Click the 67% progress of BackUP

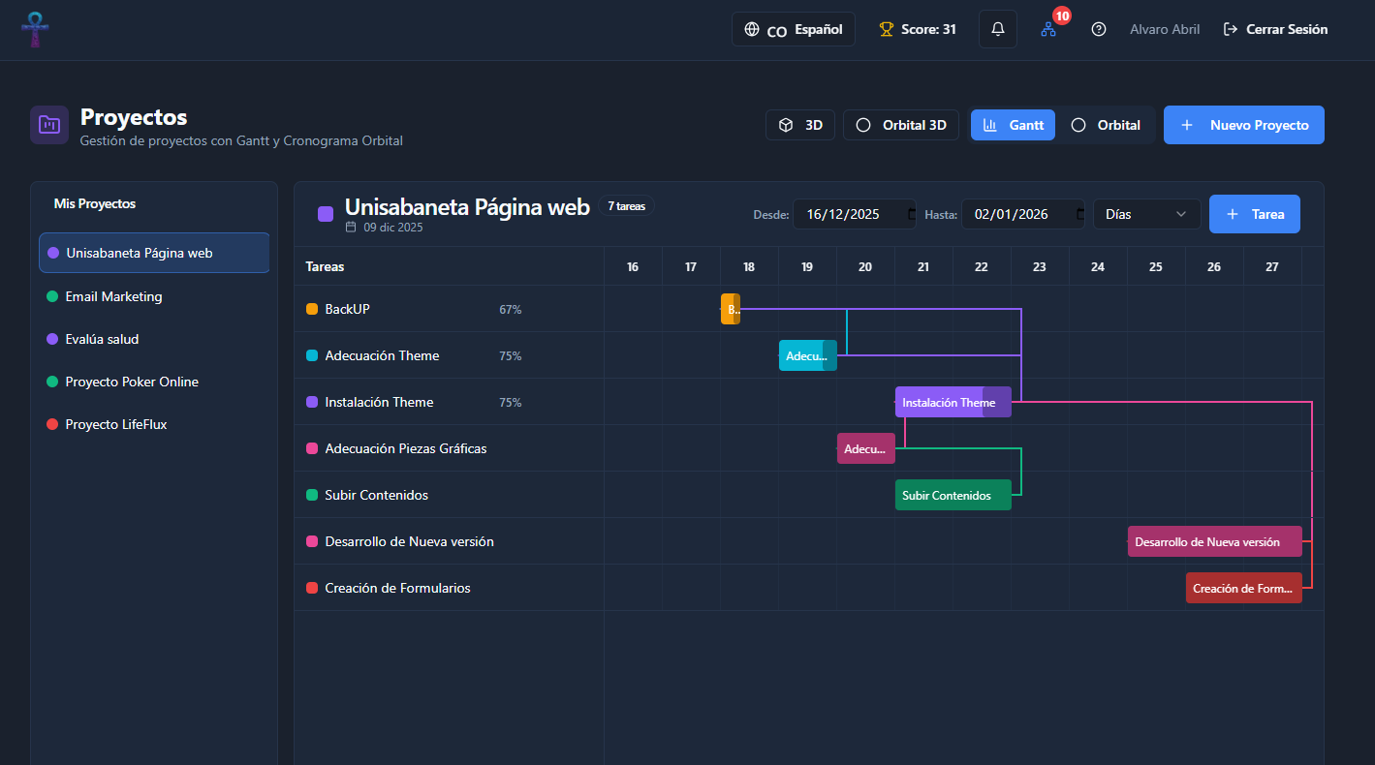click(511, 310)
